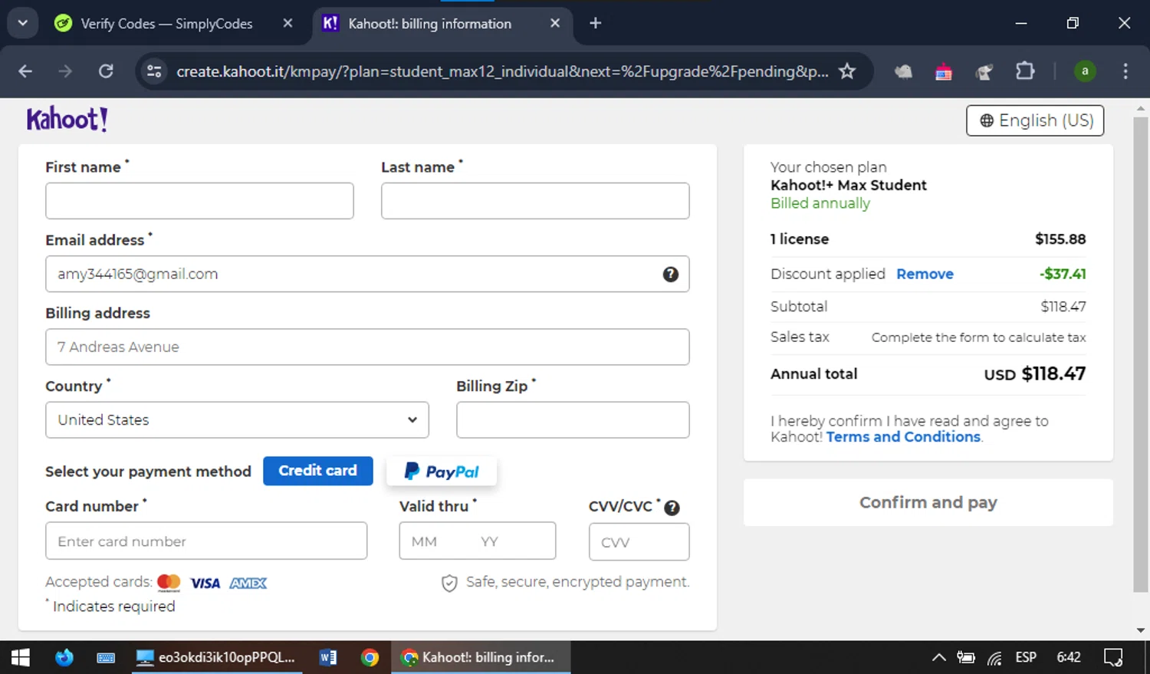Open Kahoot billing Chrome taskbar button

pos(481,657)
